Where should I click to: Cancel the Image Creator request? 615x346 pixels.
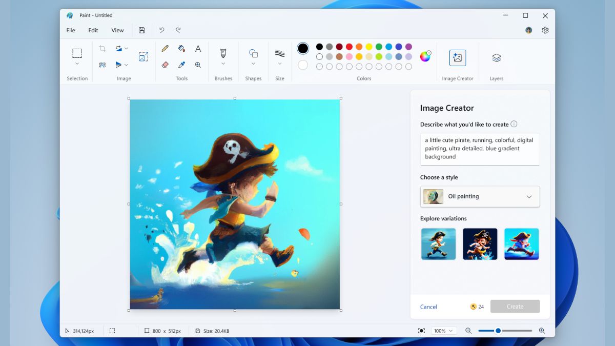click(x=428, y=307)
